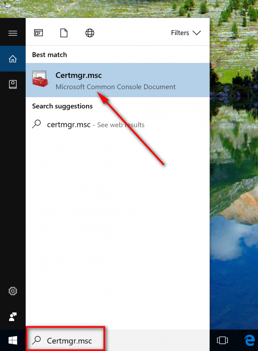Screen dimensions: 258x351
Task: Click the Best match heading
Action: (50, 55)
